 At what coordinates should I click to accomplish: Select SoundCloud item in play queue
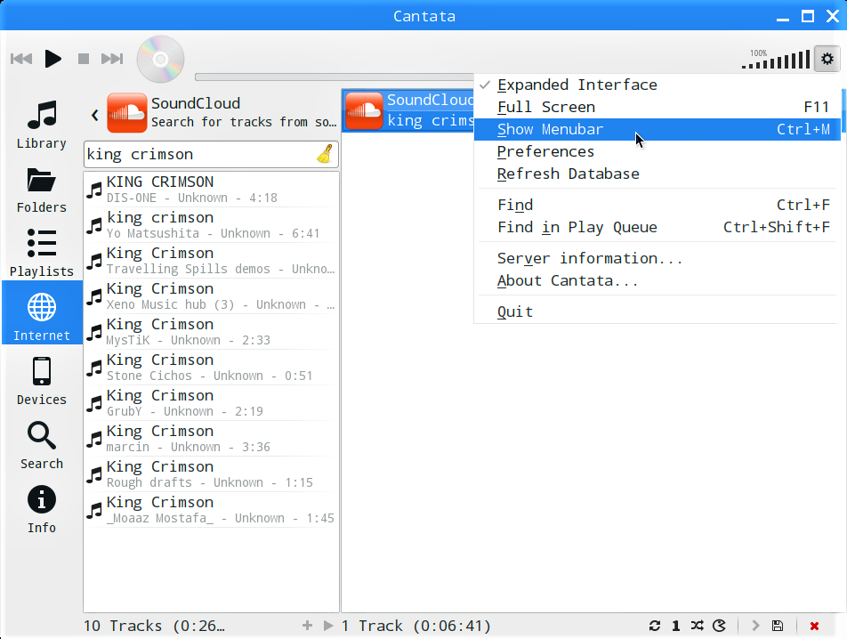click(408, 110)
